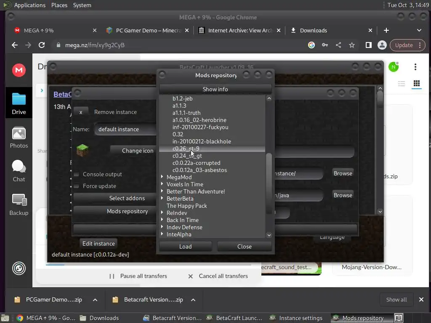The width and height of the screenshot is (431, 323).
Task: Close the downloads bar at the bottom
Action: pyautogui.click(x=421, y=299)
